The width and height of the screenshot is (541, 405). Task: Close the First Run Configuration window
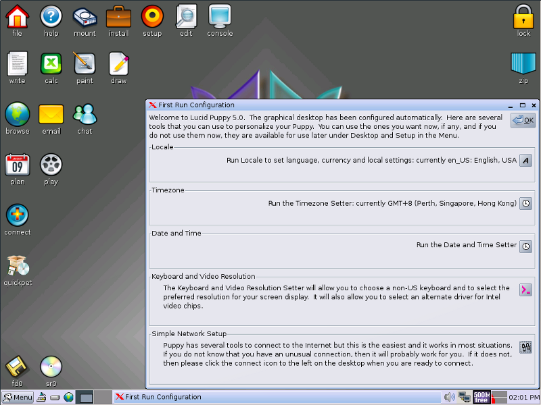click(x=534, y=105)
